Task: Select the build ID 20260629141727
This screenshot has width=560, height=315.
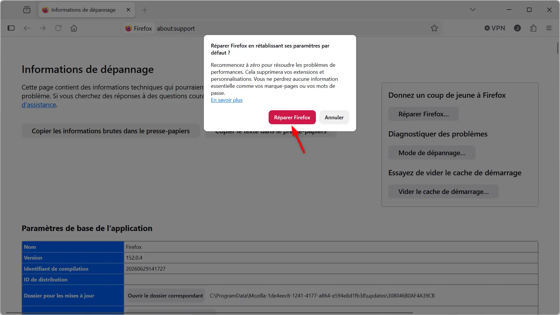Action: [146, 269]
